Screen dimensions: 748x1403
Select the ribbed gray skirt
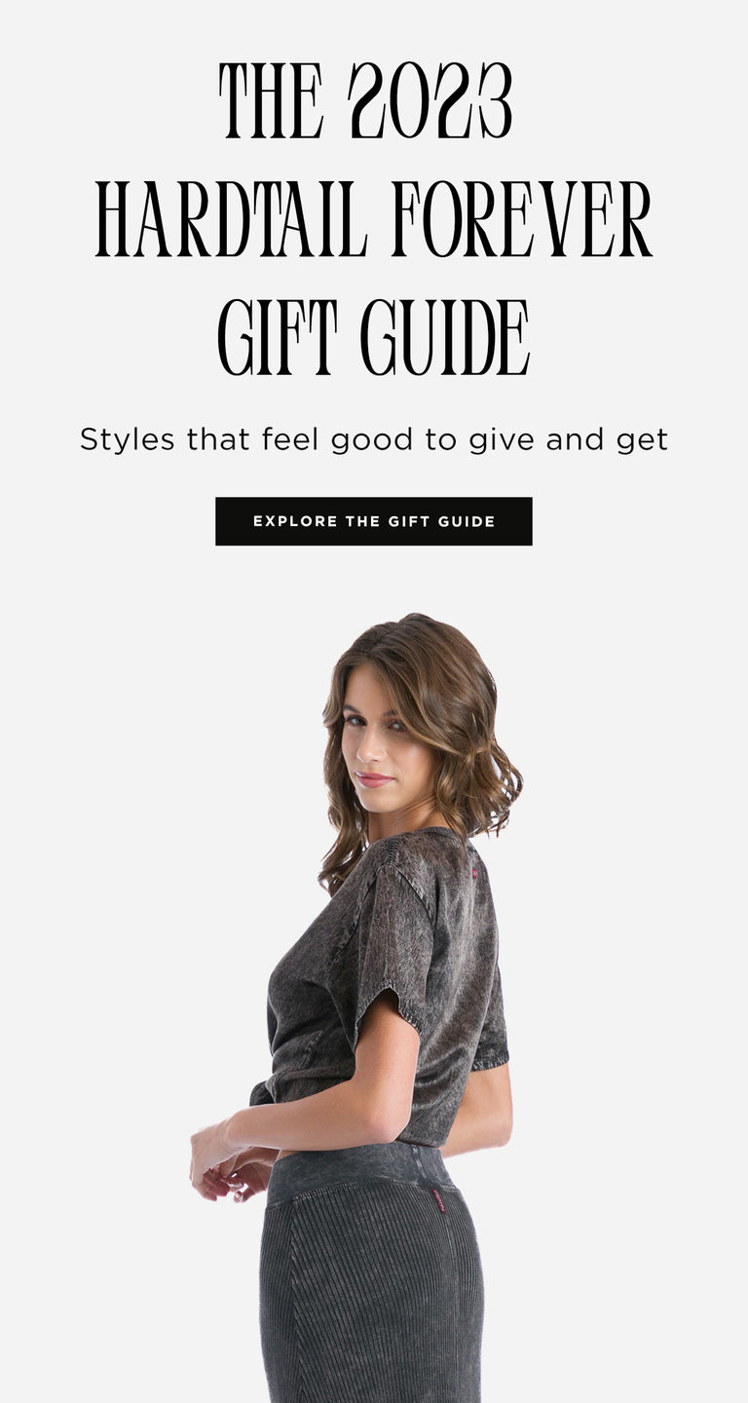click(x=370, y=1276)
